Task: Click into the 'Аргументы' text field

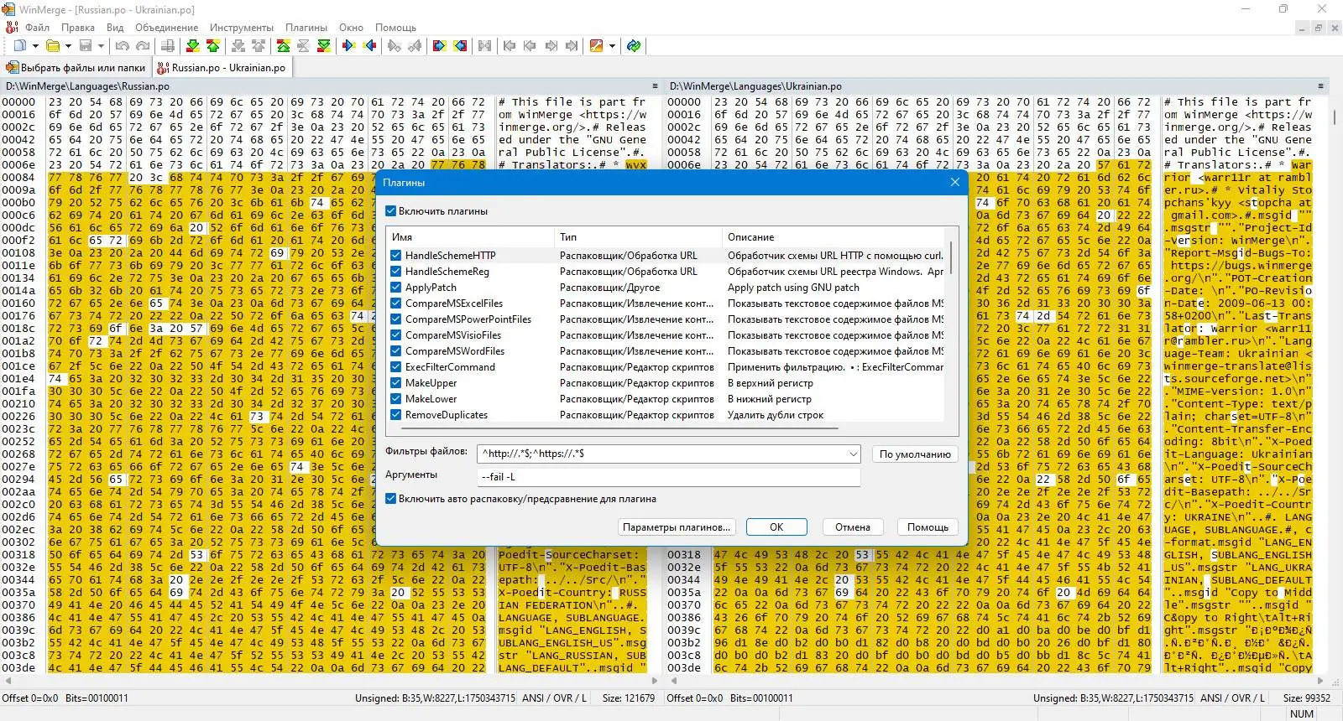Action: pos(668,477)
